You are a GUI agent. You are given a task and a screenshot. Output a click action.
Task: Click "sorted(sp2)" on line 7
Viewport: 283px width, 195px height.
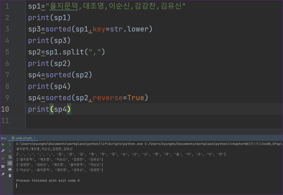(x=69, y=75)
